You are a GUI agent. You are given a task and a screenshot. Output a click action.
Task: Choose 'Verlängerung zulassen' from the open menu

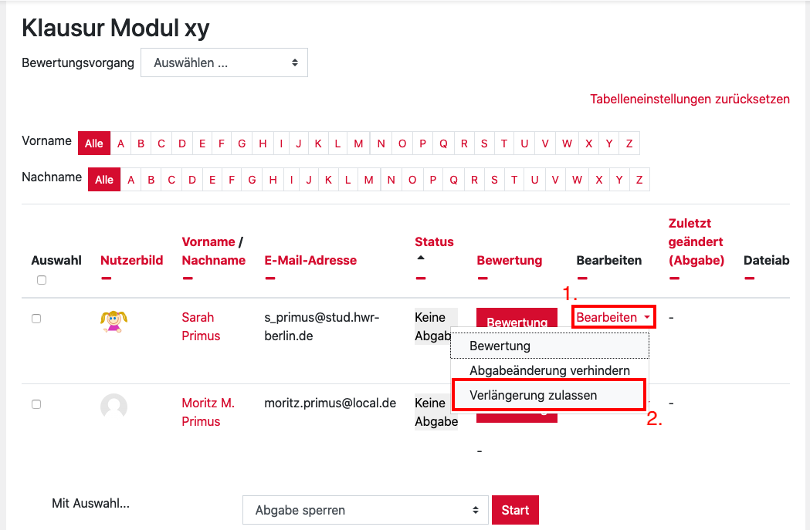point(533,395)
